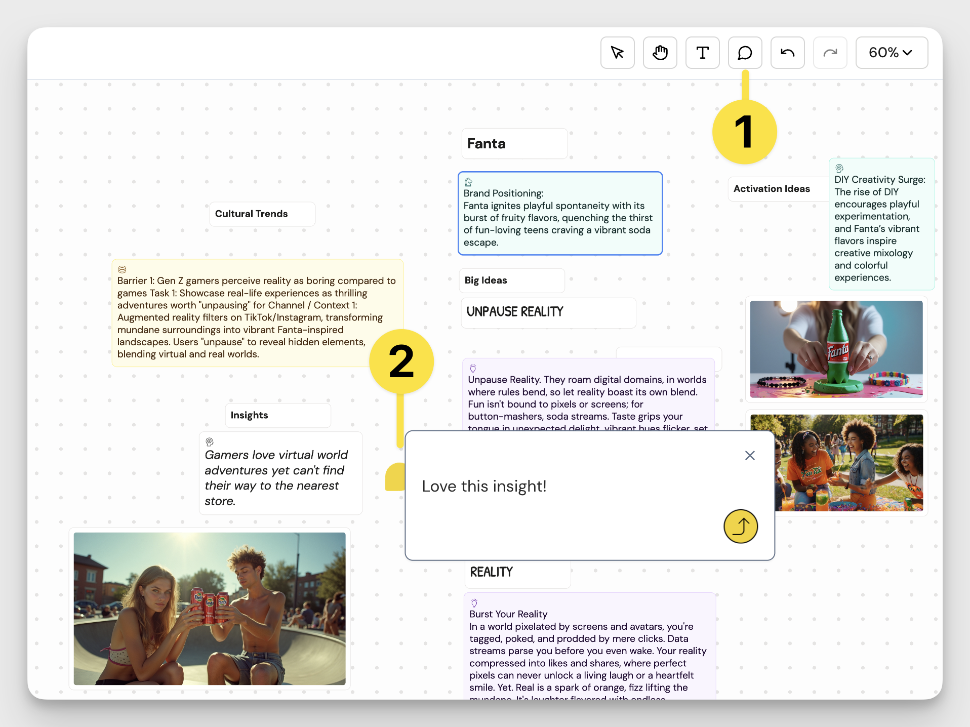Open the 60% zoom dropdown
This screenshot has height=727, width=970.
892,53
